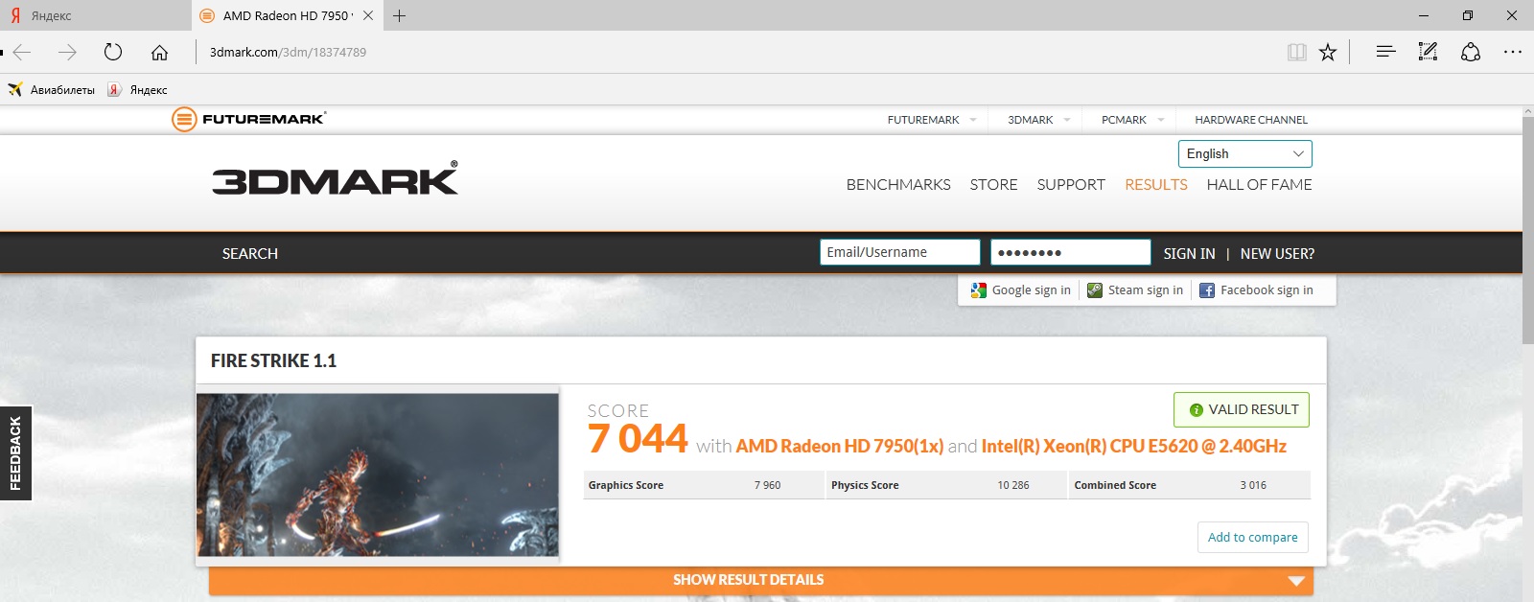Open the FEEDBACK side tab

pyautogui.click(x=15, y=452)
